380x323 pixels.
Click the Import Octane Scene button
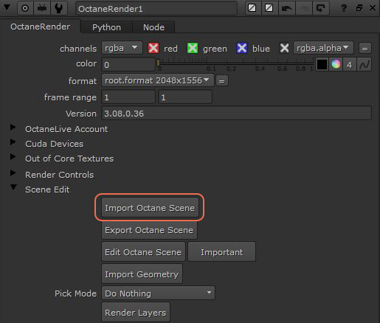point(150,208)
